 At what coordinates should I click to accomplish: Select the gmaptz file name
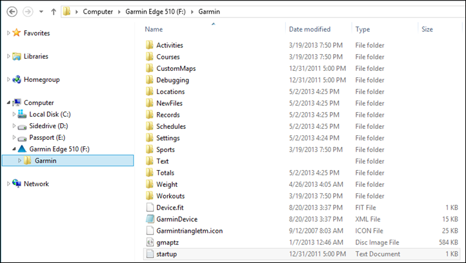167,242
